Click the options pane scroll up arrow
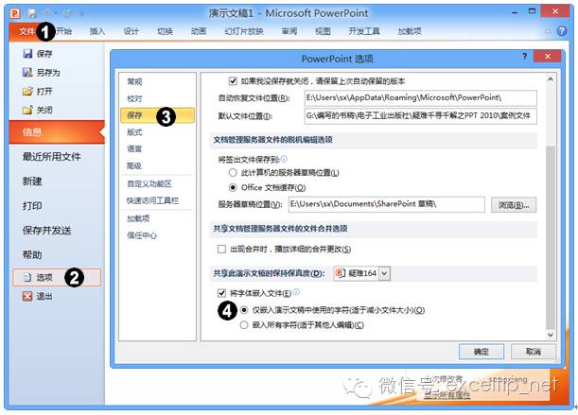Viewport: 578px width, 415px height. [550, 78]
